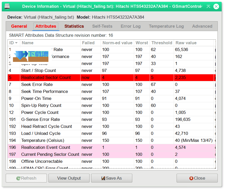Select the Start / Stop Count row
225x190 pixels.
[x=112, y=71]
